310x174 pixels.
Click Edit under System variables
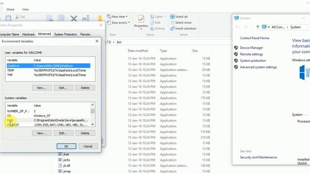point(63,133)
